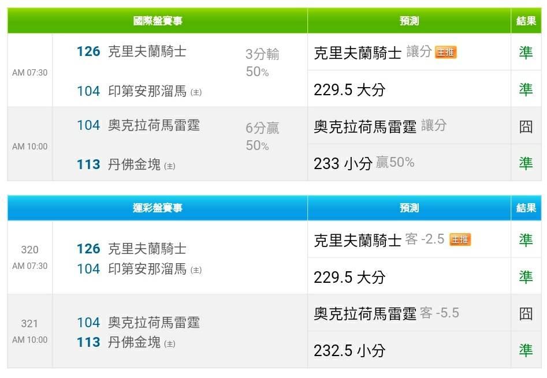Open 克里夫蘭騎士 team in 國際盤 game

click(x=147, y=51)
